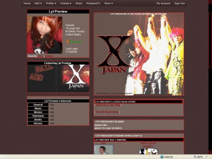Click the zoom magnifier icon in status bar
Screen dimensions: 212x159
pos(195,157)
